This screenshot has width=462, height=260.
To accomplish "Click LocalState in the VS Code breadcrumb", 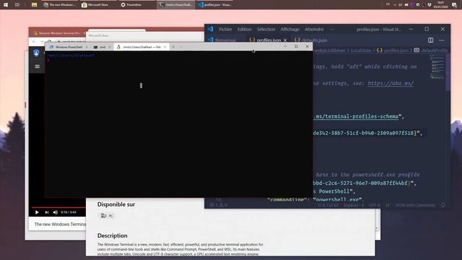I will point(361,51).
